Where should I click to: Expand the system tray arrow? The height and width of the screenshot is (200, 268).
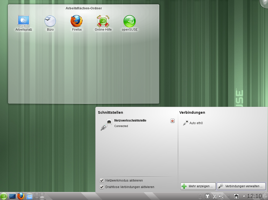click(244, 196)
